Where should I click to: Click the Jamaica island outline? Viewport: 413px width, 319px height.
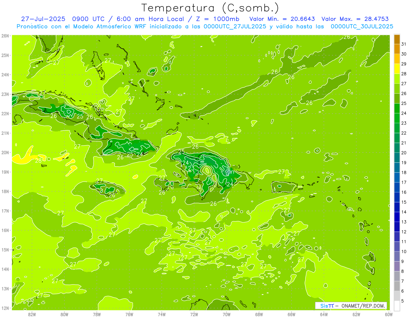click(108, 188)
